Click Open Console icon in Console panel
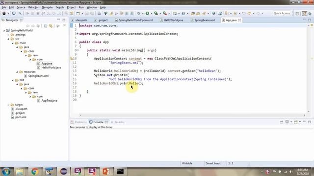314x176 pixels. (295, 122)
